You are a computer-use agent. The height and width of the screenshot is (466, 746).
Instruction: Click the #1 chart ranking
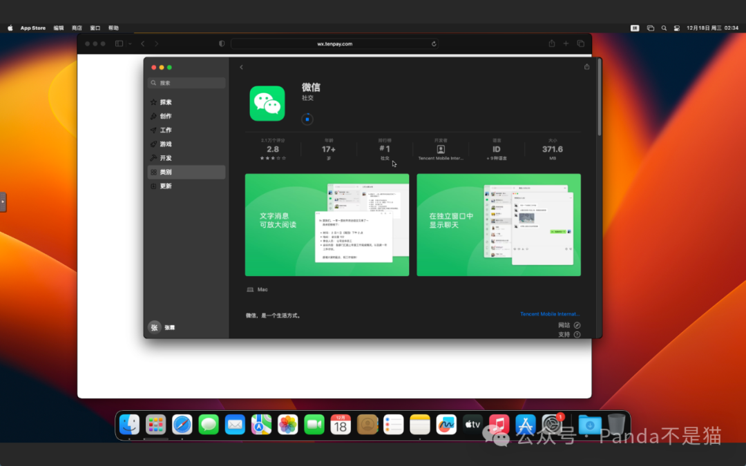coord(385,149)
